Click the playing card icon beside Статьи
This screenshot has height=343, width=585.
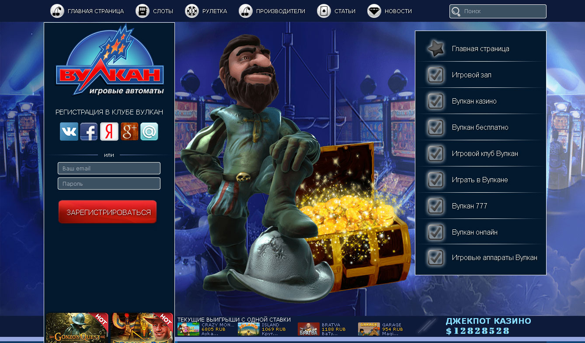point(324,11)
